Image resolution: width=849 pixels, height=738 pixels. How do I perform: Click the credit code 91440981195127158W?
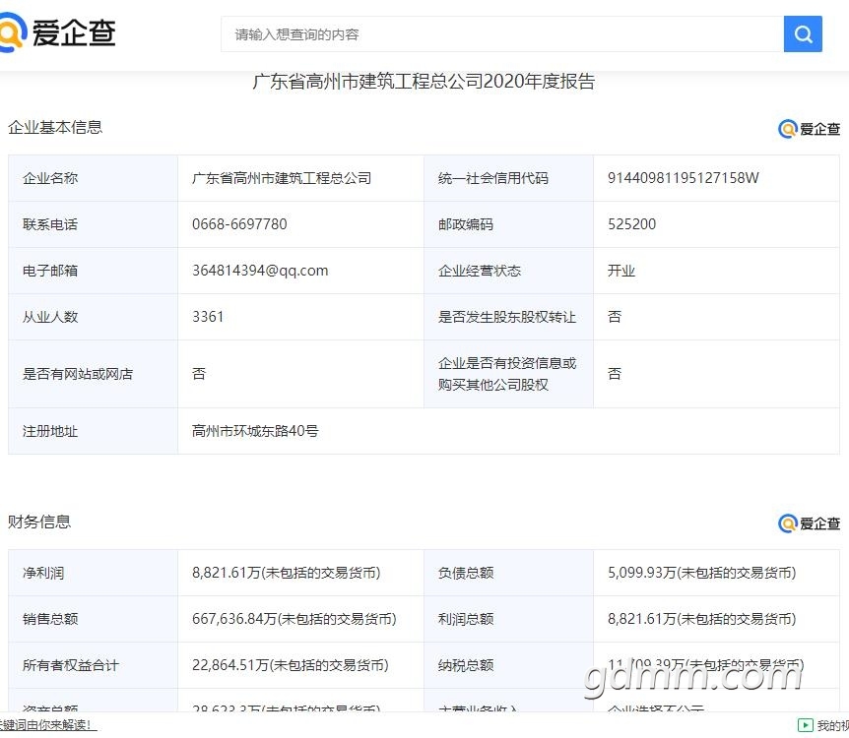pos(684,178)
